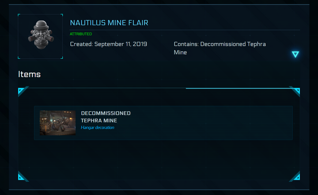The image size is (318, 195).
Task: Select the Created September 11, 2019 text
Action: 109,44
